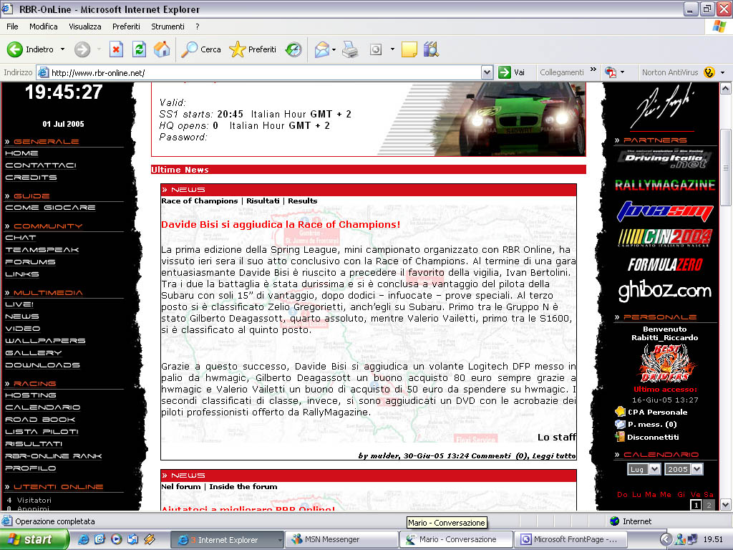
Task: Click the yellow note toolbar icon
Action: click(x=409, y=49)
